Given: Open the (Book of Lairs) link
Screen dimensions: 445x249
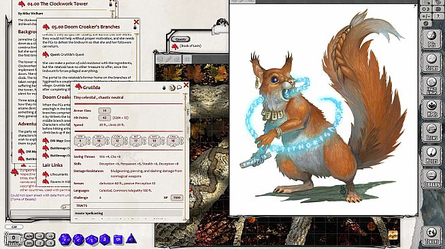Looking at the screenshot, I should [191, 46].
